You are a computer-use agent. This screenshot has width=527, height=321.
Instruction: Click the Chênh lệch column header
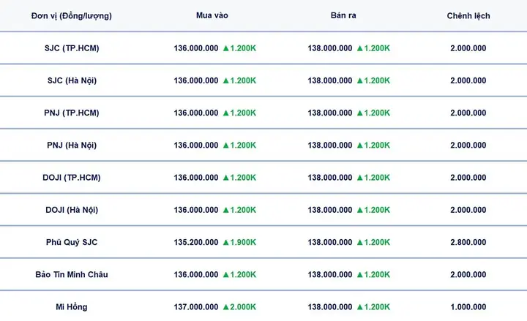468,16
